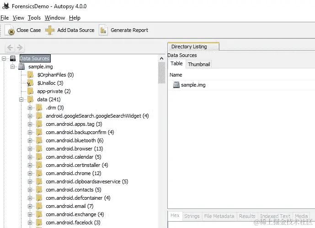The image size is (315, 228).
Task: Click the Autopsy application logo icon
Action: pos(5,6)
